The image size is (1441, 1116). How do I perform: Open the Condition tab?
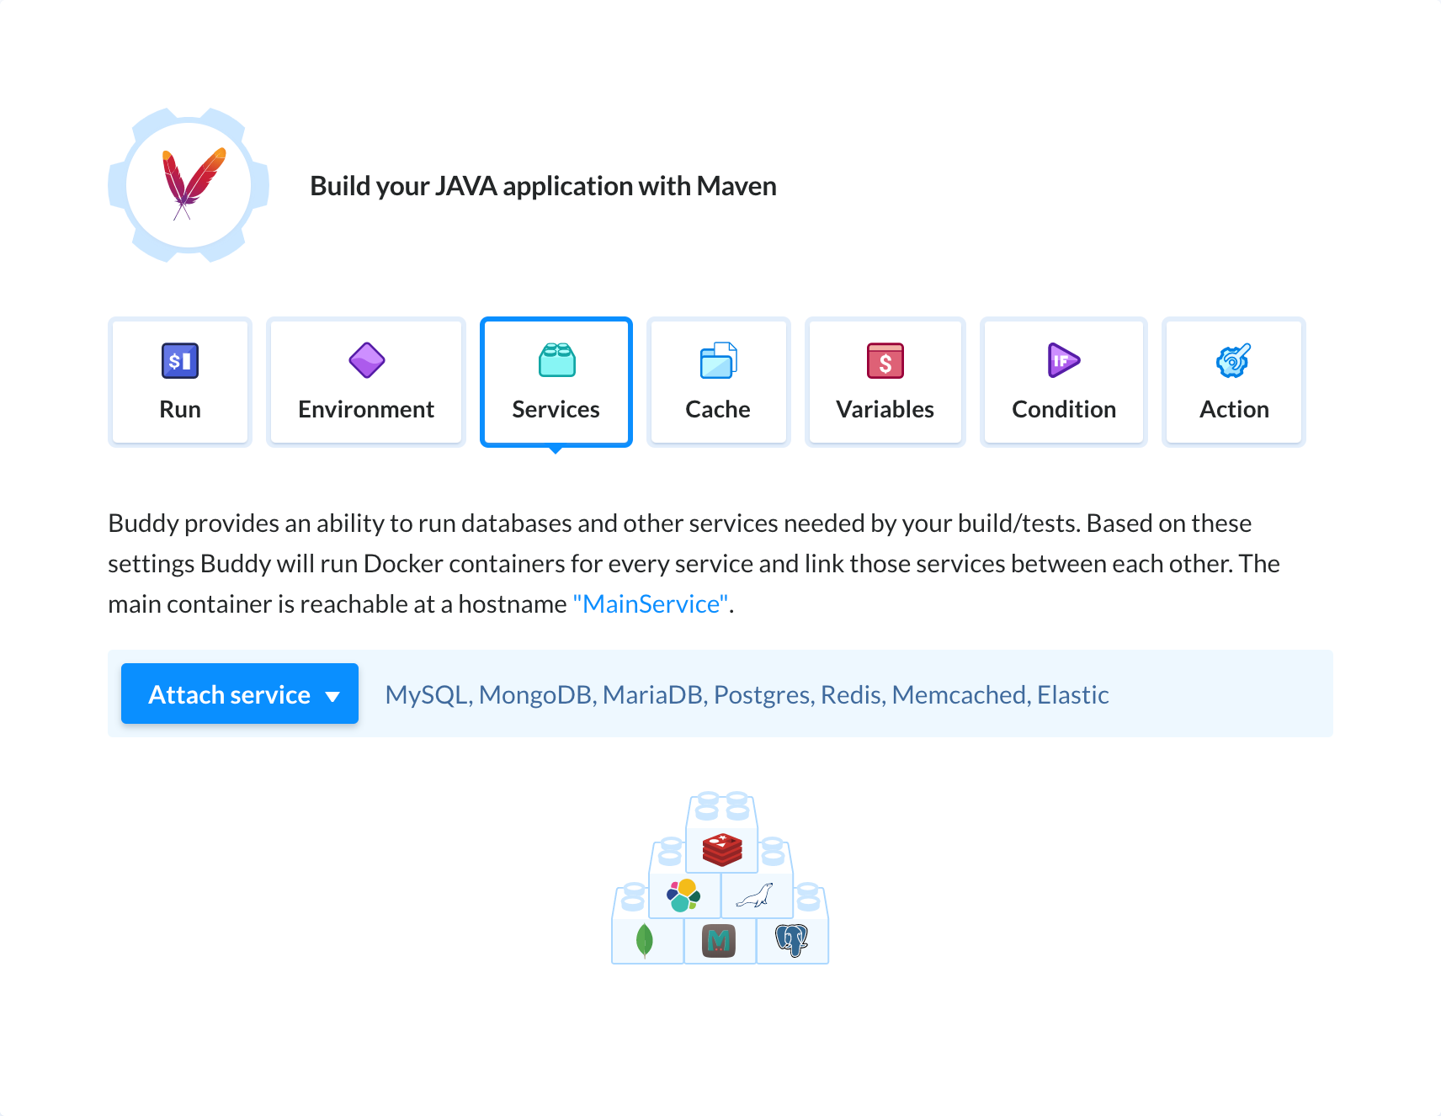[1063, 382]
